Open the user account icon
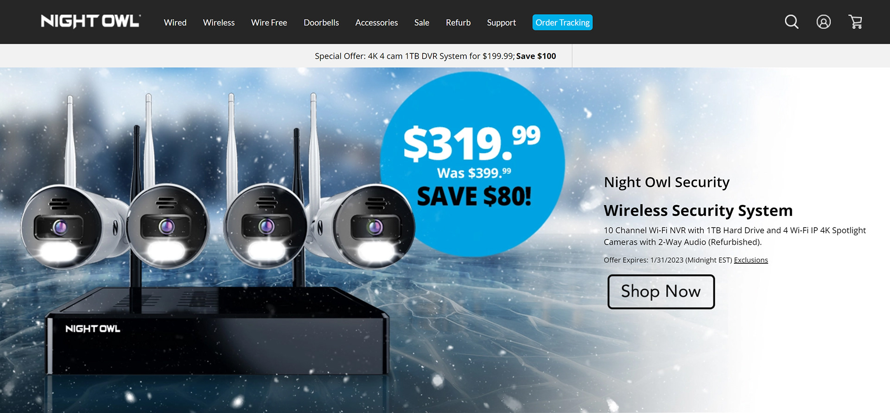The height and width of the screenshot is (413, 890). point(823,22)
